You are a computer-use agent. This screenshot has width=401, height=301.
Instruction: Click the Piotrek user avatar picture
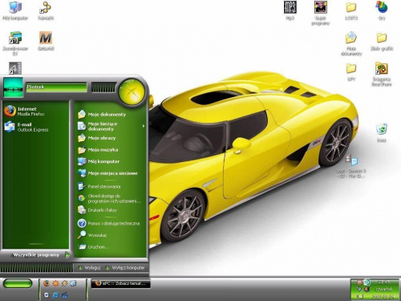pyautogui.click(x=13, y=87)
